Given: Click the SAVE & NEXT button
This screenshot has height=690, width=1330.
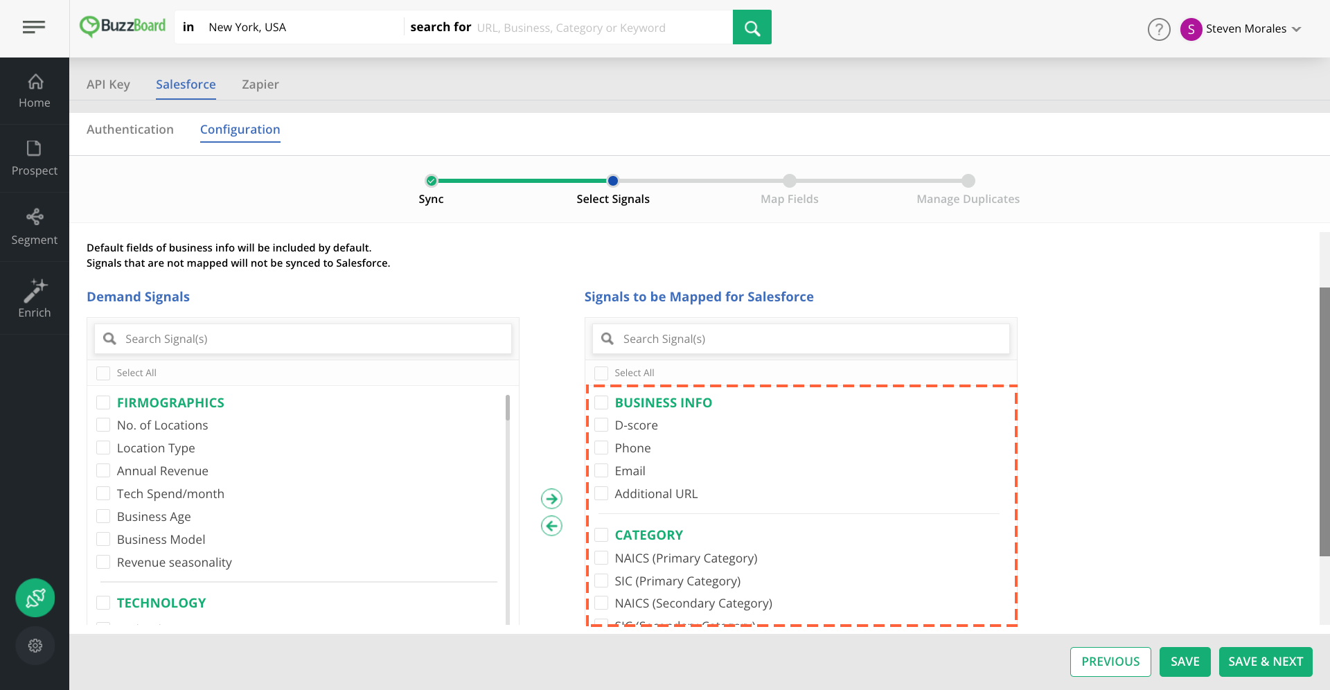Looking at the screenshot, I should click(1266, 662).
